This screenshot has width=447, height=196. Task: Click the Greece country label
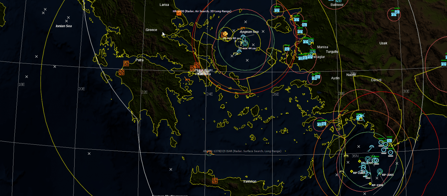coord(151,30)
